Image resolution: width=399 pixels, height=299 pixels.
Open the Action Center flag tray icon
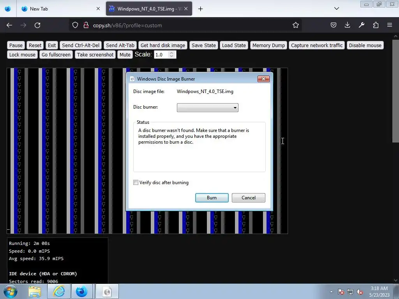(341, 292)
